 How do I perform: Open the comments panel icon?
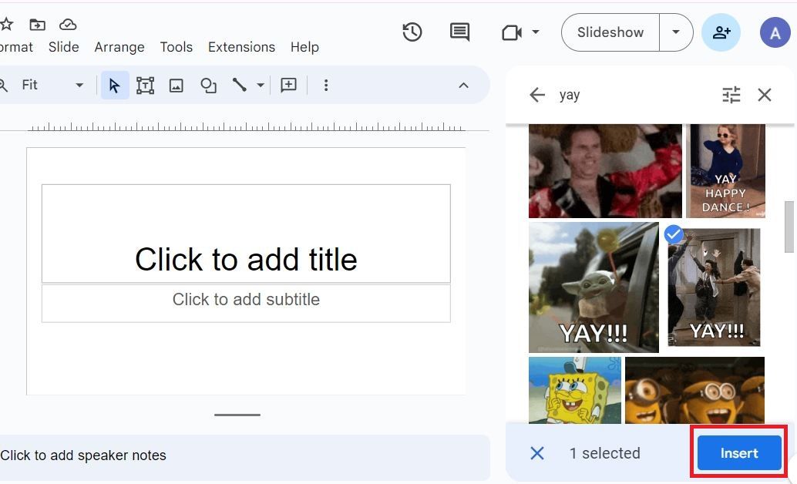pos(459,32)
